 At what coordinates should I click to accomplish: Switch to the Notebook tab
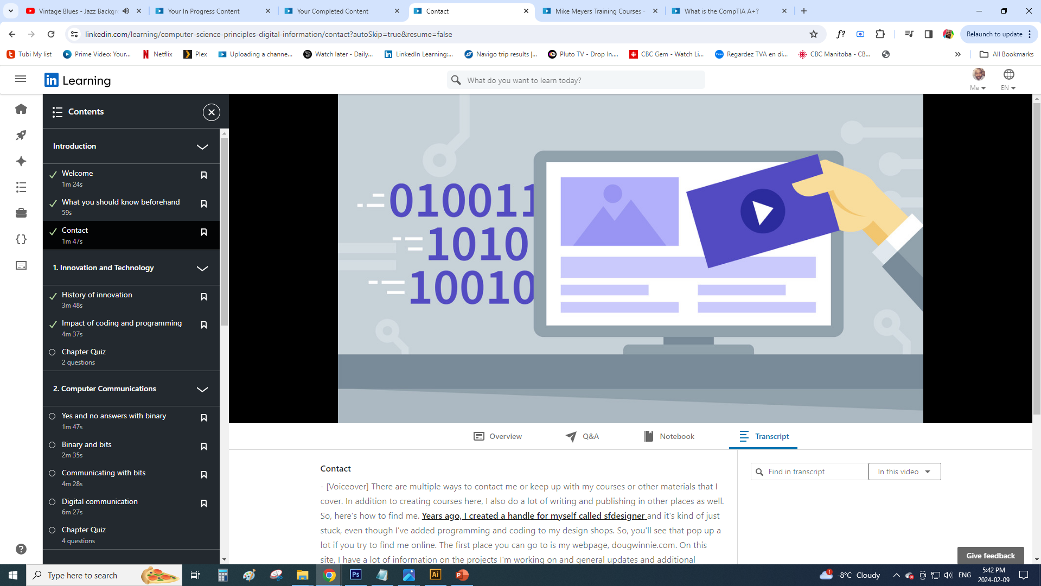[x=669, y=436]
